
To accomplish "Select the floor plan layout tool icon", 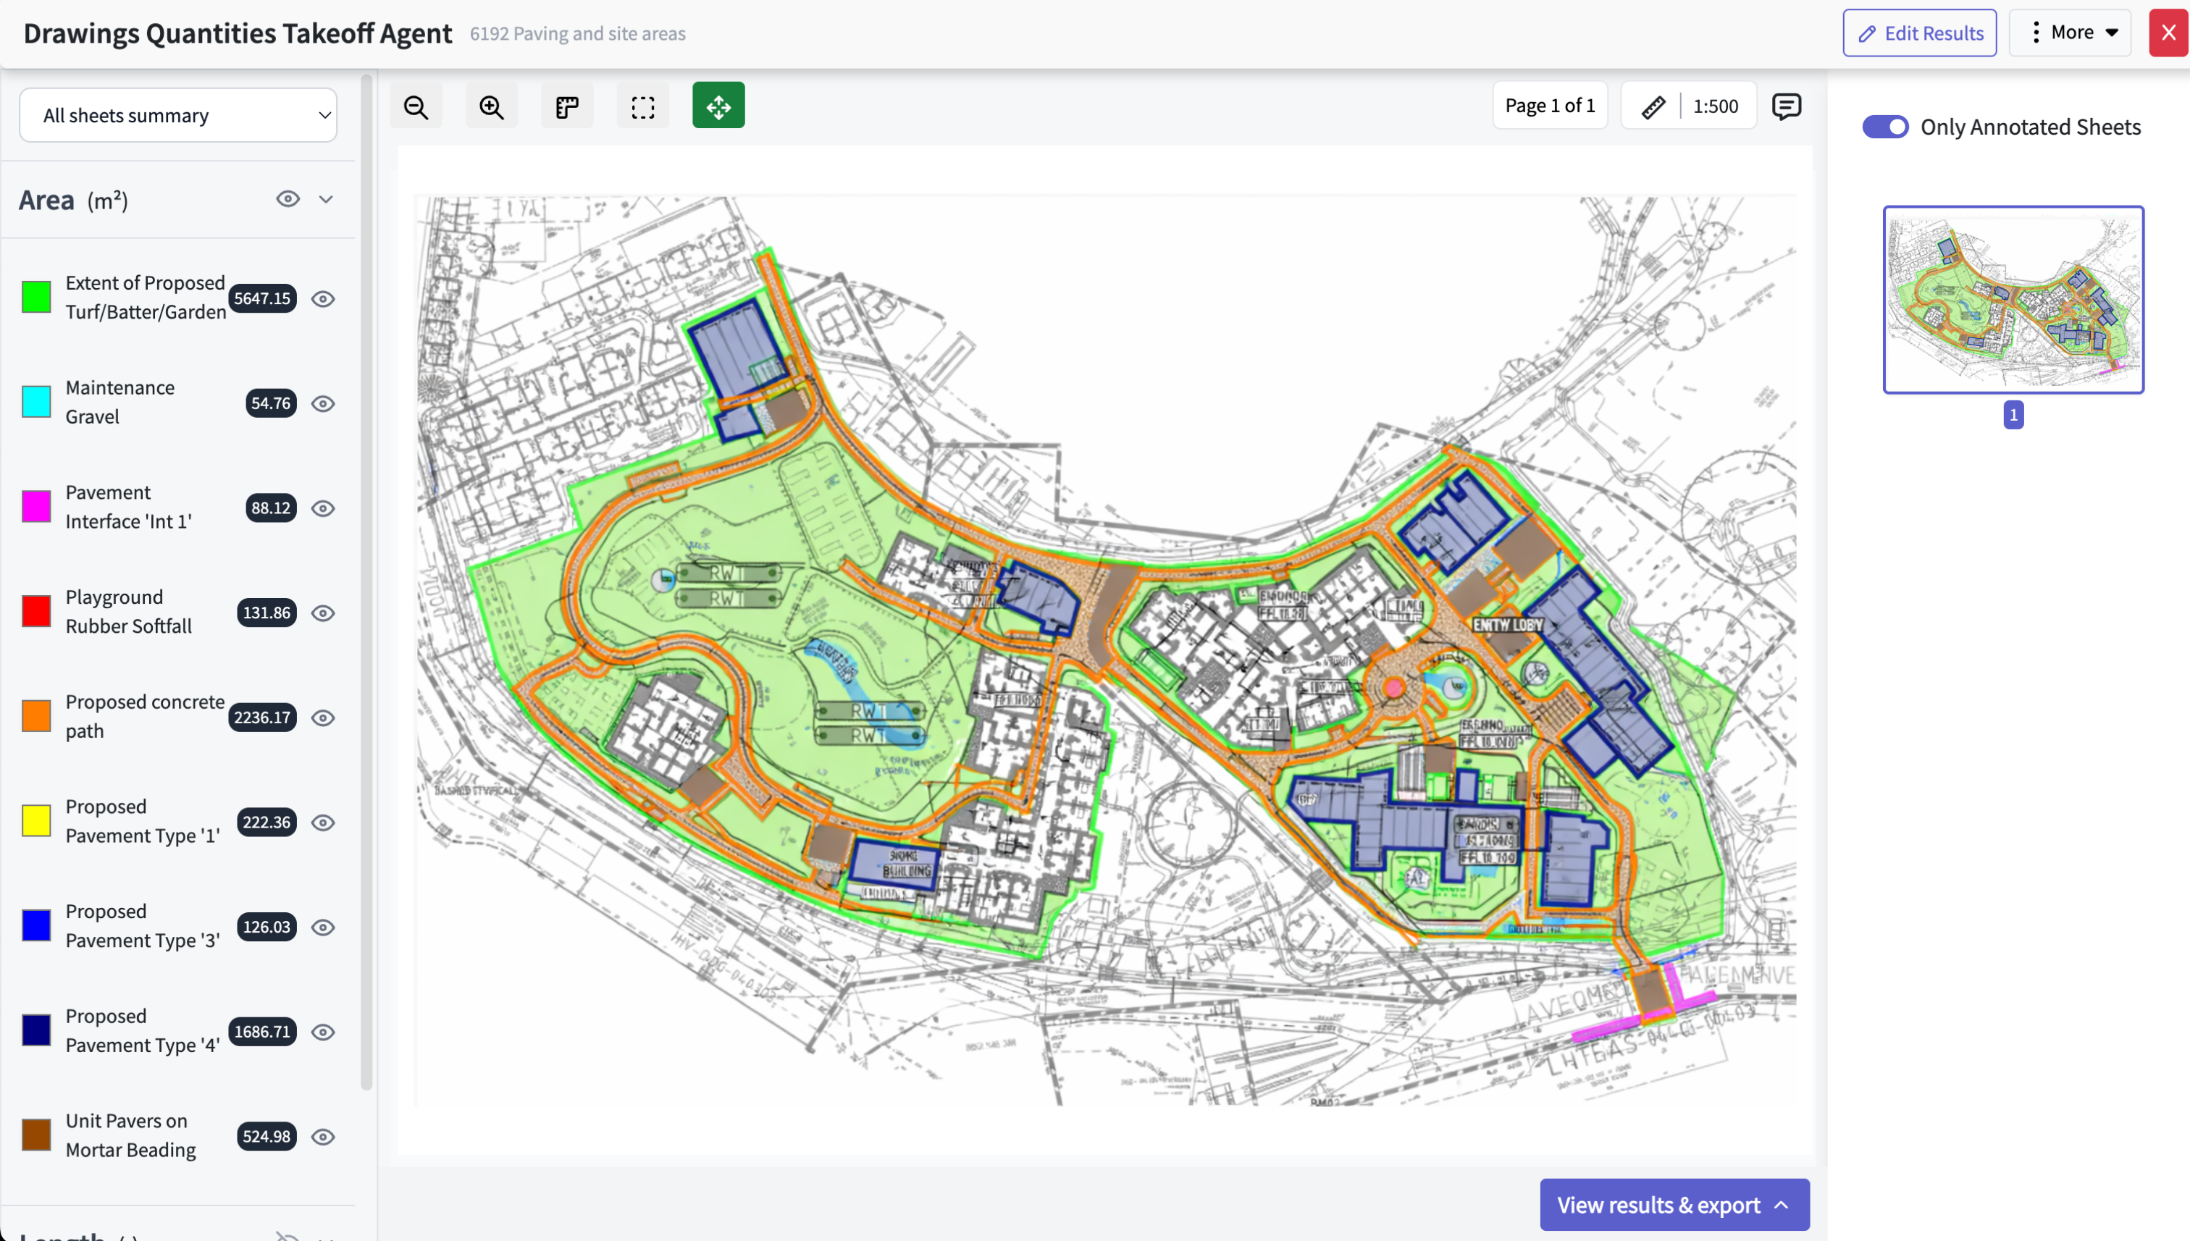I will click(567, 106).
